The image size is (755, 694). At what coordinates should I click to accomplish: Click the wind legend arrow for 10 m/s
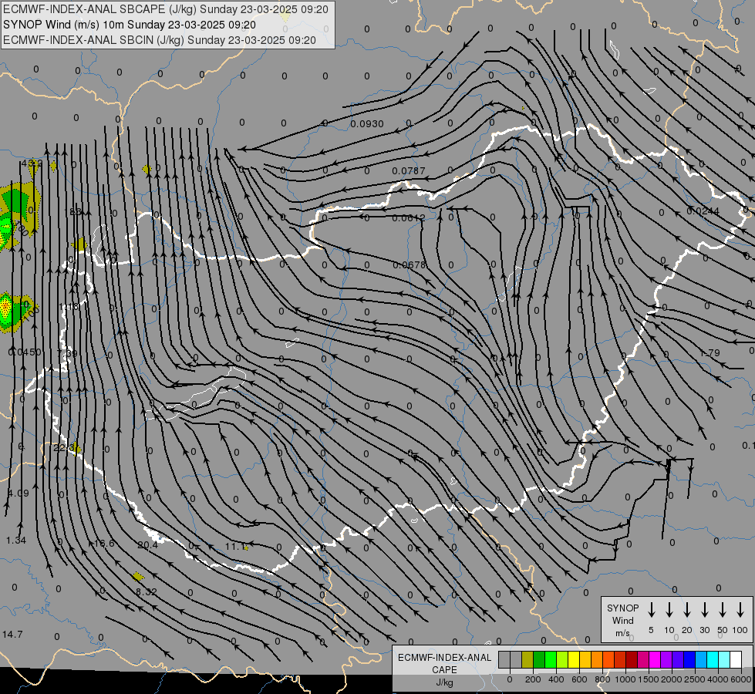click(x=669, y=610)
